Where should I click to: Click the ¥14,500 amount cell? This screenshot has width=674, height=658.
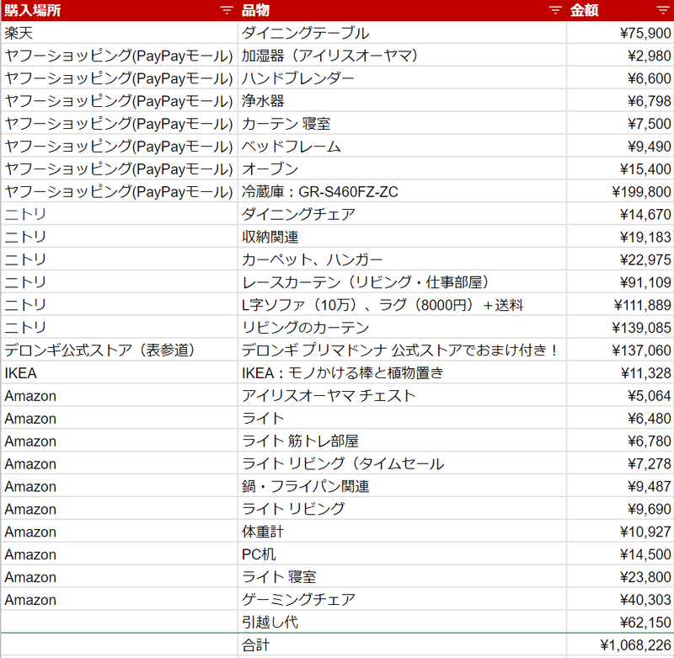tap(620, 554)
